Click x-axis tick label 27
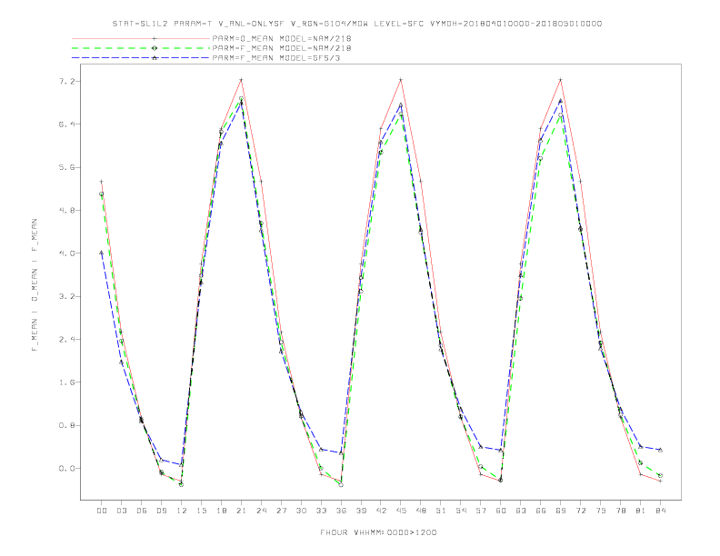The height and width of the screenshot is (556, 720). pyautogui.click(x=281, y=511)
